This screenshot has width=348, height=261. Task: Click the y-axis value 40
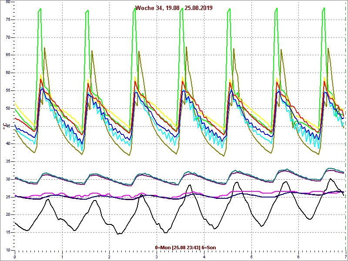(x=7, y=144)
